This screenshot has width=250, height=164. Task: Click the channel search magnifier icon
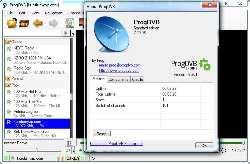click(70, 23)
